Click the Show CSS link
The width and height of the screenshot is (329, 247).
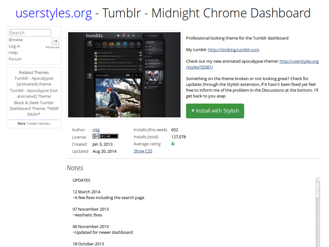(143, 151)
